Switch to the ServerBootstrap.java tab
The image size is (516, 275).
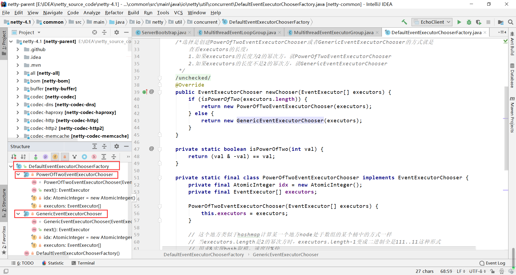(x=164, y=33)
